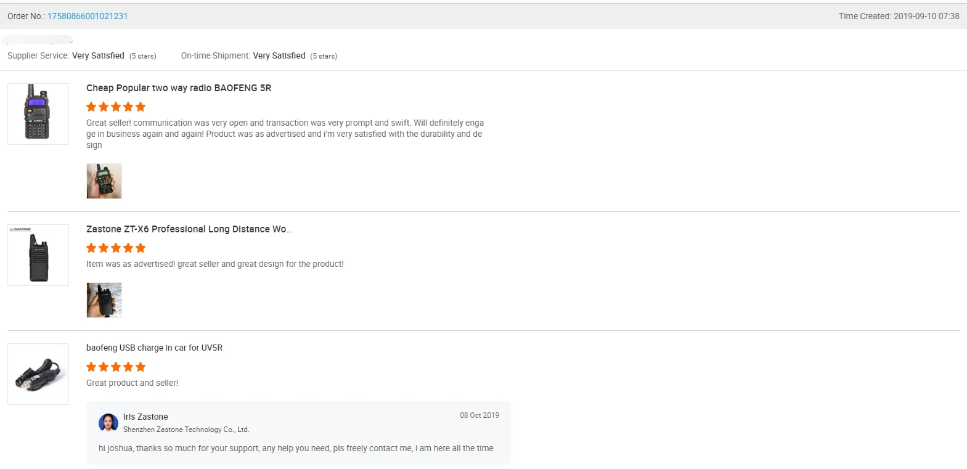The height and width of the screenshot is (469, 967).
Task: Click the Zastone ZT-X6 product image
Action: [38, 255]
